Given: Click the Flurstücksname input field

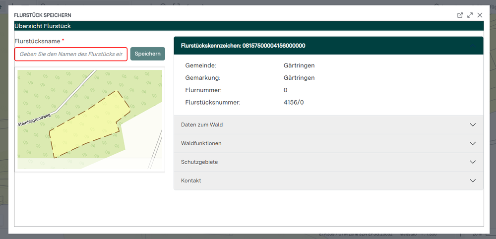Looking at the screenshot, I should (71, 54).
